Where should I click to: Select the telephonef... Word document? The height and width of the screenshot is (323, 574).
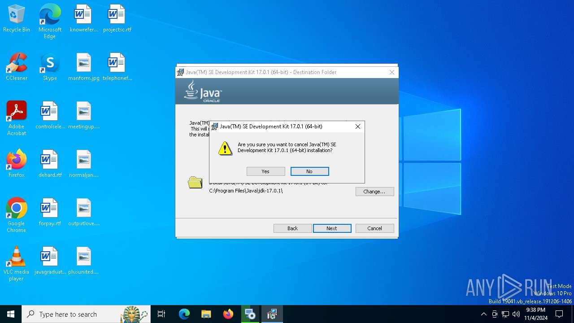(x=117, y=67)
